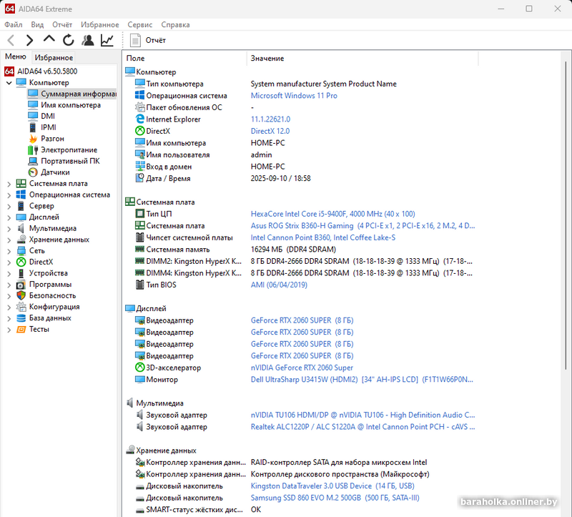
Task: Click the Тесты benchmark icon
Action: tap(21, 330)
